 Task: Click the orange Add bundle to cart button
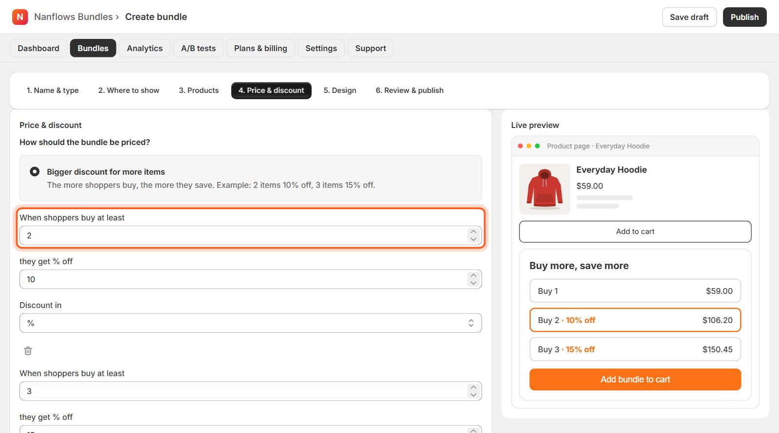click(635, 379)
